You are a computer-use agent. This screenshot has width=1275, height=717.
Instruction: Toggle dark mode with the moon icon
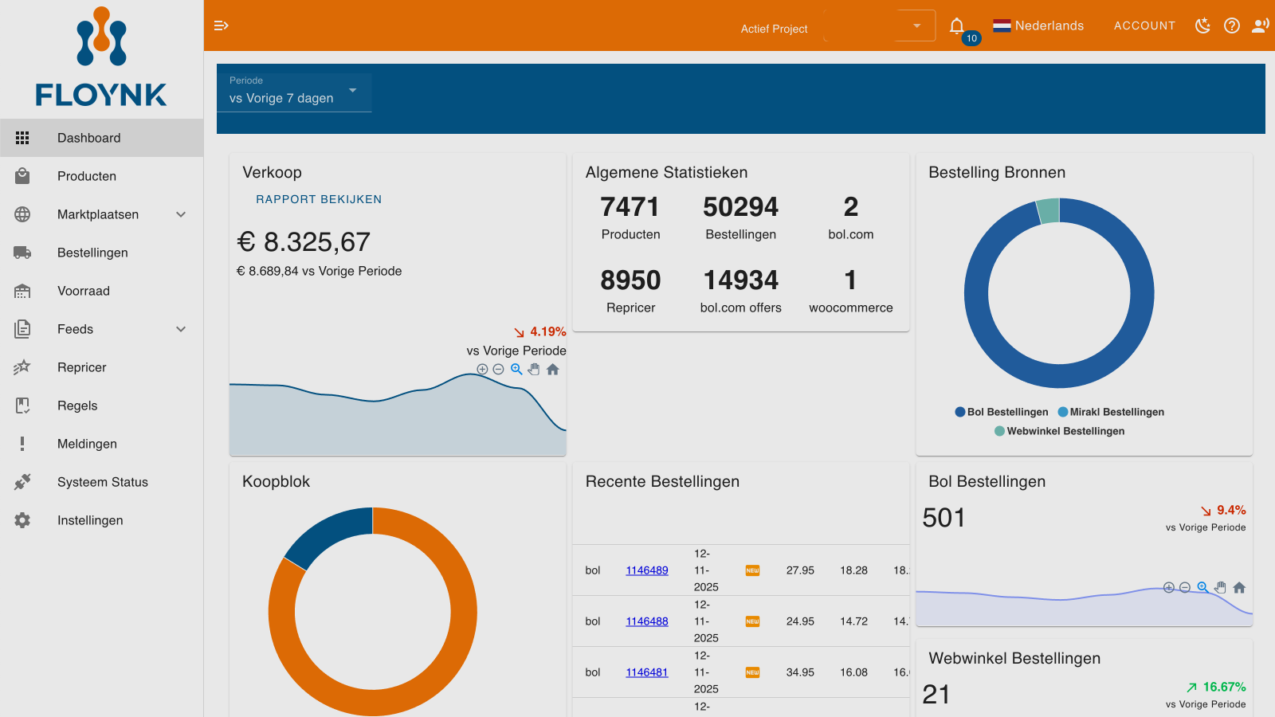click(1202, 25)
